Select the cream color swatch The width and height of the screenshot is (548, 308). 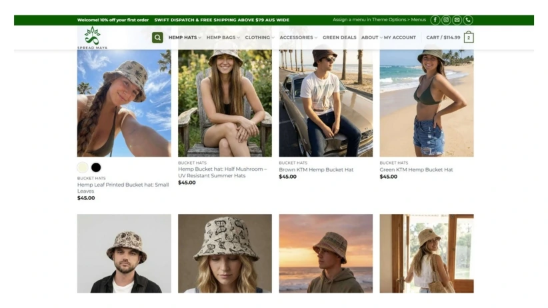pos(83,167)
